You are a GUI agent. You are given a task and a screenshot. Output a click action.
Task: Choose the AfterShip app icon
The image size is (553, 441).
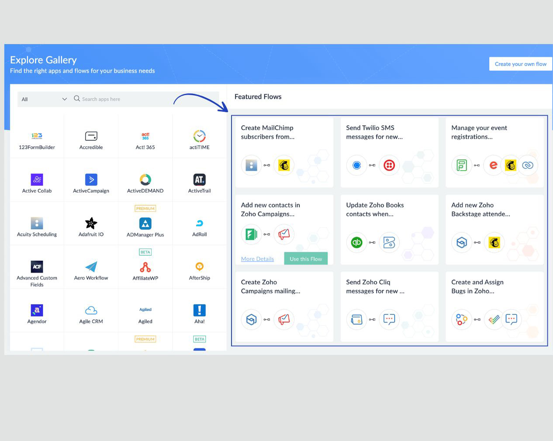point(199,266)
